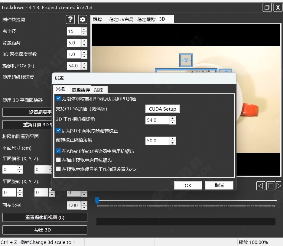The height and width of the screenshot is (246, 283).
Task: Open the 稳定跟踪 tab
Action: coord(146,19)
